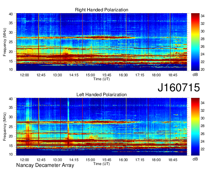Click the 17:15 time tick in Right Handed plot

pos(140,75)
